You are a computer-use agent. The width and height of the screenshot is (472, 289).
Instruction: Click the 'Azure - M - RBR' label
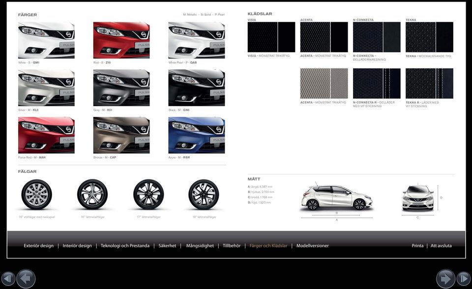179,157
